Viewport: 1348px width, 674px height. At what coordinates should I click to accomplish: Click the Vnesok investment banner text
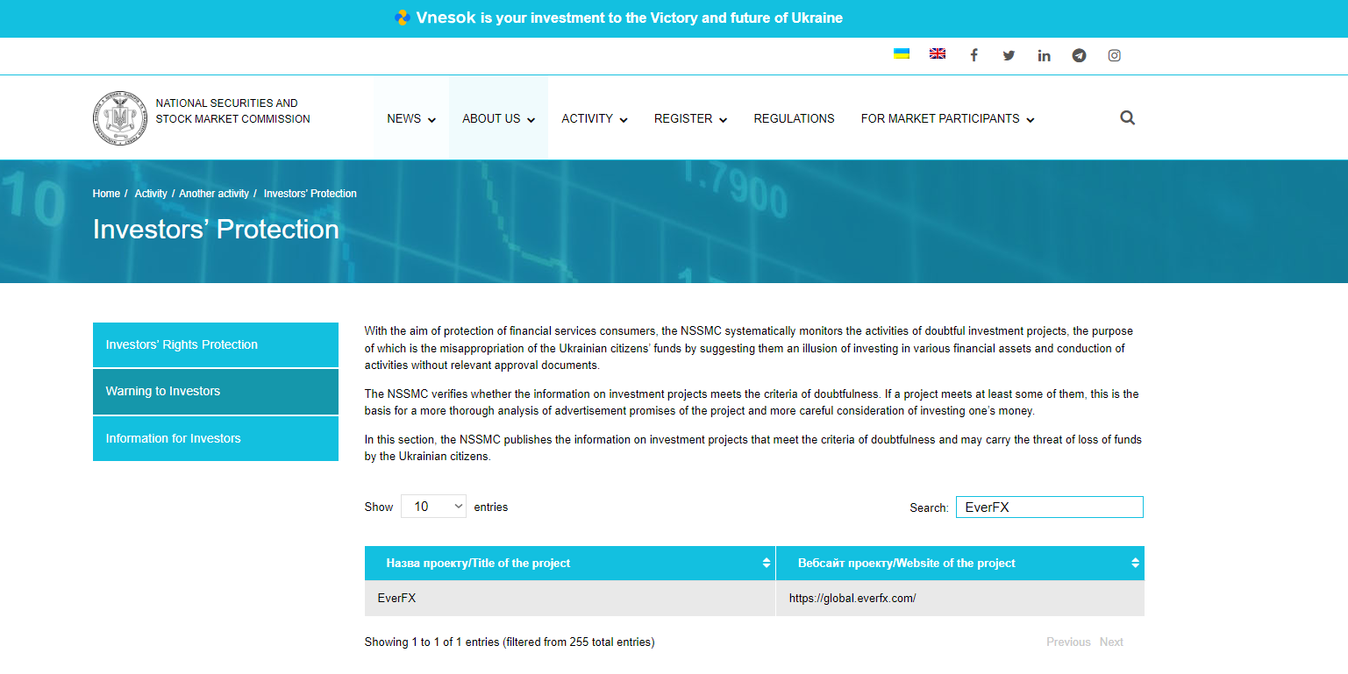tap(630, 18)
